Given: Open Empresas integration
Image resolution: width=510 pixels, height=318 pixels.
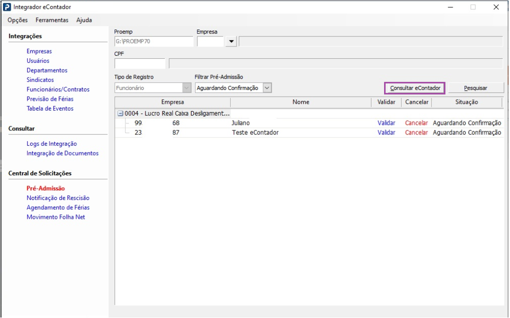Looking at the screenshot, I should pyautogui.click(x=39, y=51).
